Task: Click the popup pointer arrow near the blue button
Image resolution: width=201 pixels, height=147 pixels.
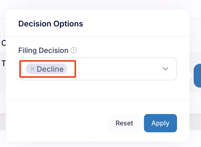Action: (x=191, y=76)
